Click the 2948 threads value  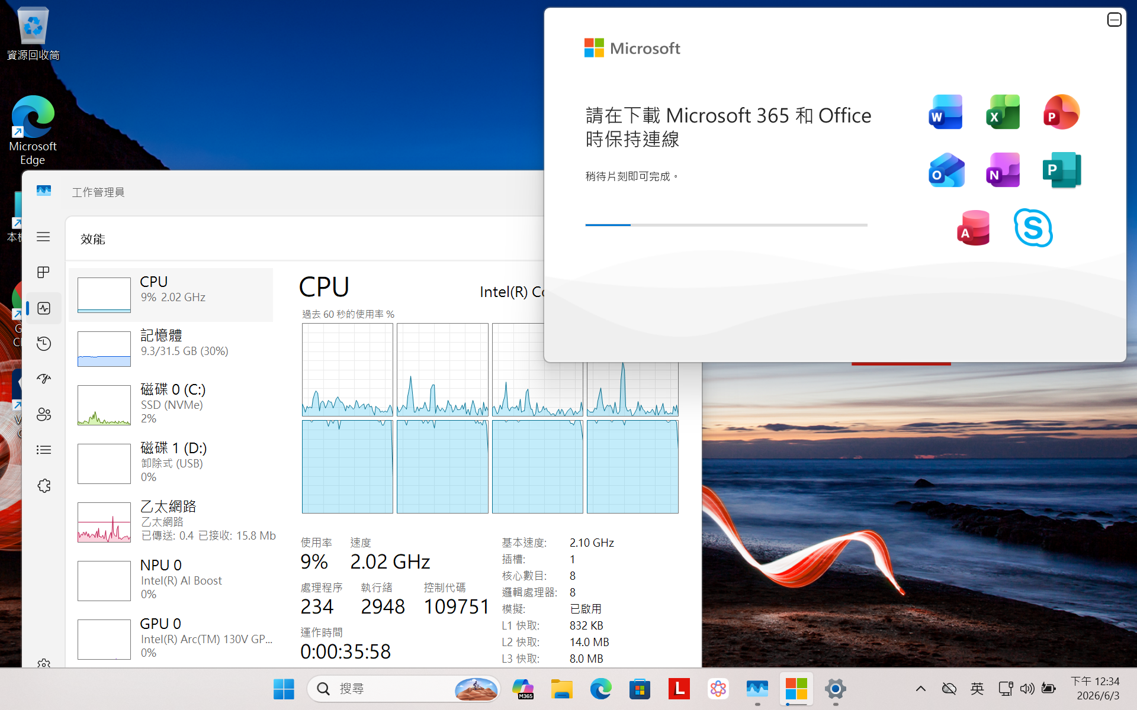point(383,606)
